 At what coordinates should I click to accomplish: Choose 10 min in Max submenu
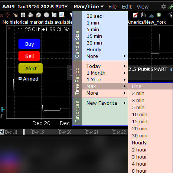pyautogui.click(x=150, y=115)
